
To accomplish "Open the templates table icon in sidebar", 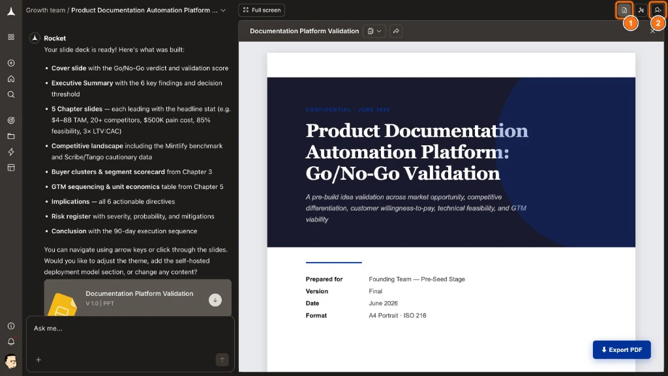I will tap(10, 167).
